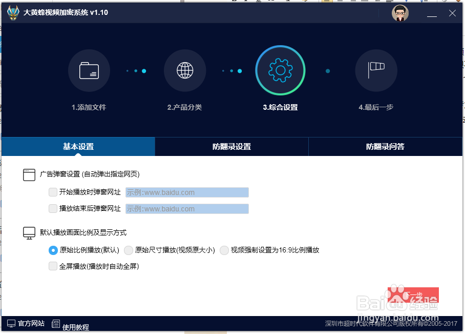This screenshot has width=465, height=334.
Task: Open the user avatar in top right
Action: click(400, 12)
